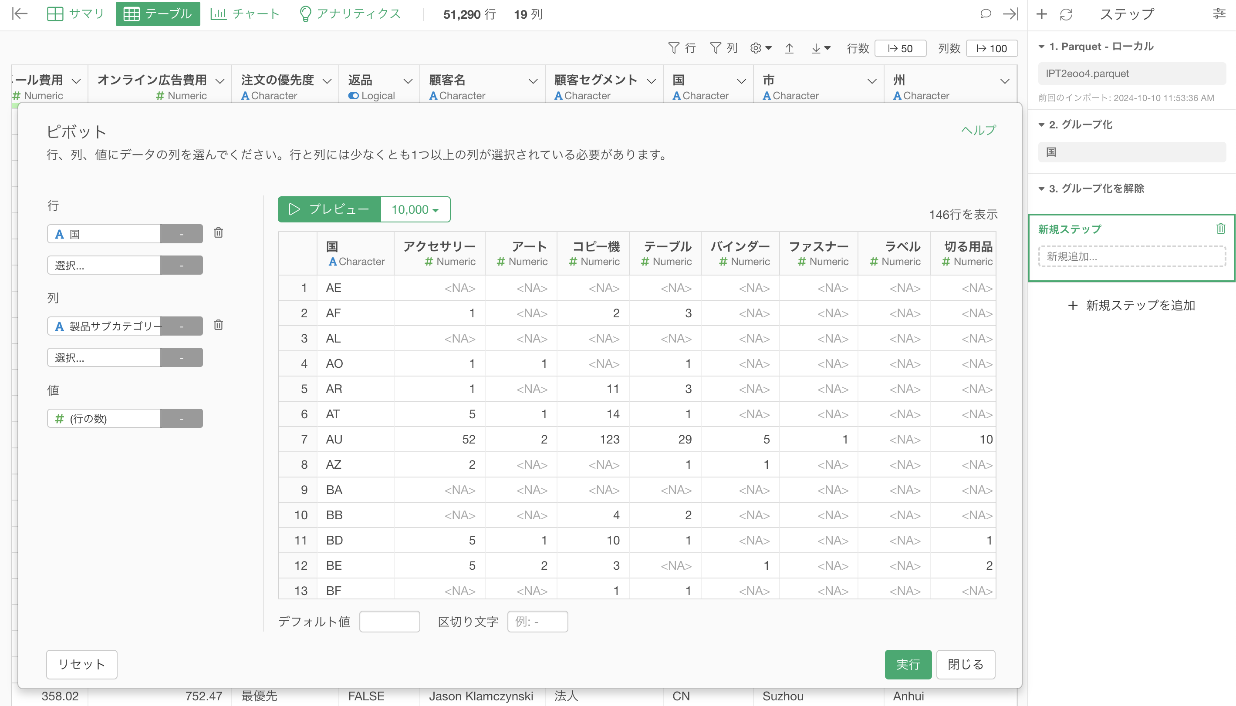The width and height of the screenshot is (1236, 706).
Task: Open the チャート tab
Action: (x=245, y=13)
